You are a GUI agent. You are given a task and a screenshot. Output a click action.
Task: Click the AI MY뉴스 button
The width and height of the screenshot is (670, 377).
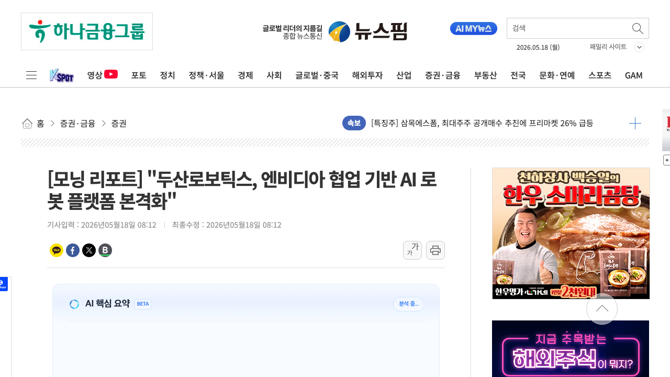tap(474, 29)
